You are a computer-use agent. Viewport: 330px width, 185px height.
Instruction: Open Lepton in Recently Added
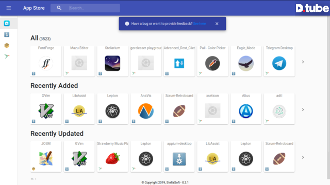point(112,109)
